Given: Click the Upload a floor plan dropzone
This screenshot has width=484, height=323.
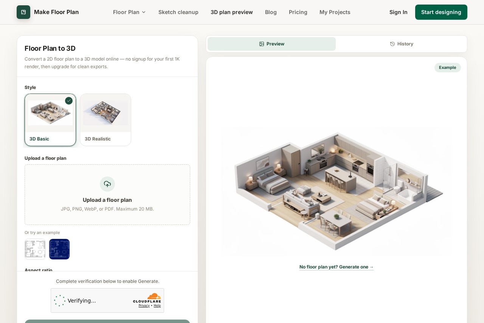Looking at the screenshot, I should coord(107,195).
